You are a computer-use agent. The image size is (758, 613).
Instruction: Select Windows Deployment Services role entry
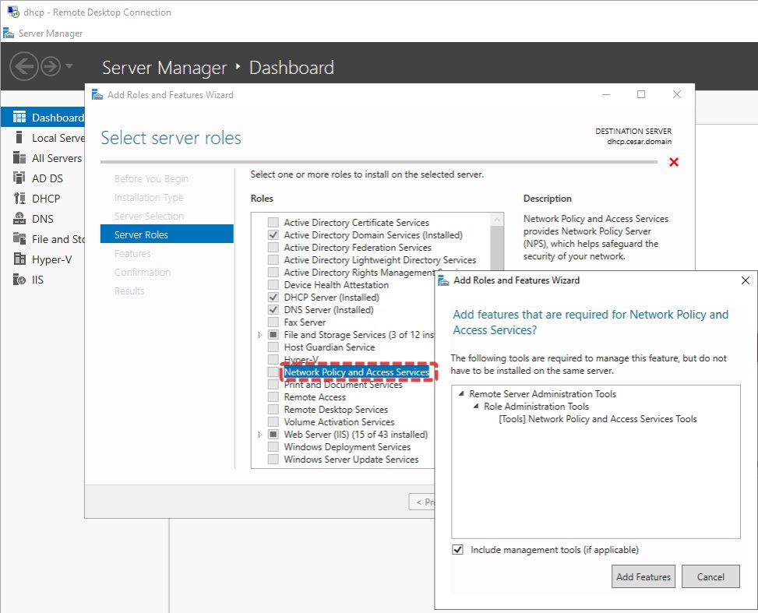click(347, 447)
